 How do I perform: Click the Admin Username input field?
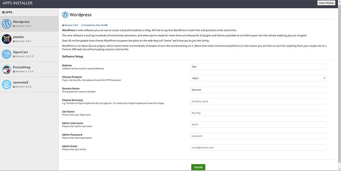click(258, 124)
